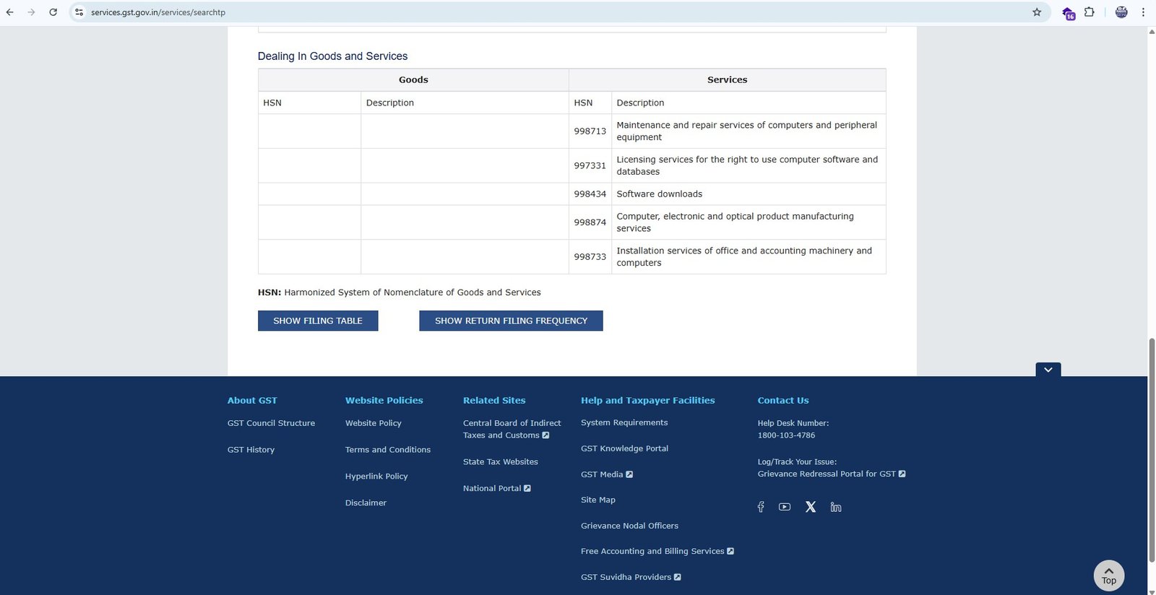Open the GST YouTube channel icon
Image resolution: width=1156 pixels, height=595 pixels.
[x=785, y=507]
